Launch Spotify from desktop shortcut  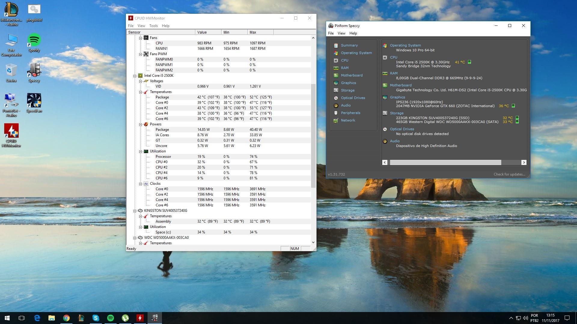coord(34,43)
